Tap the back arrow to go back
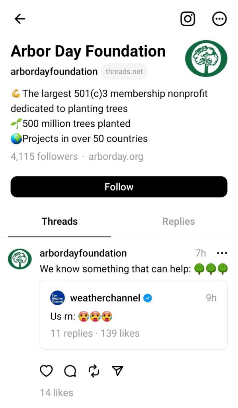The width and height of the screenshot is (238, 408). (x=20, y=19)
